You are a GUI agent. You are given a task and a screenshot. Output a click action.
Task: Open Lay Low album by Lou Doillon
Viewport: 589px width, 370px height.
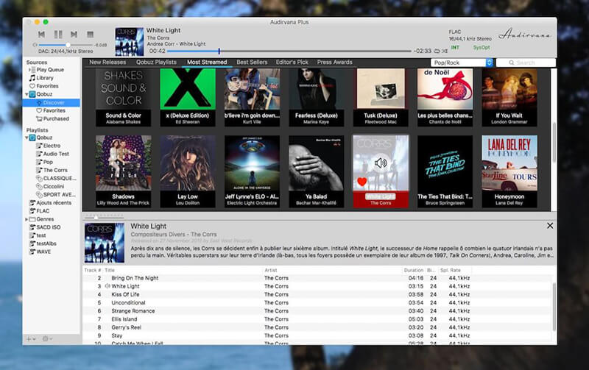[x=188, y=171]
